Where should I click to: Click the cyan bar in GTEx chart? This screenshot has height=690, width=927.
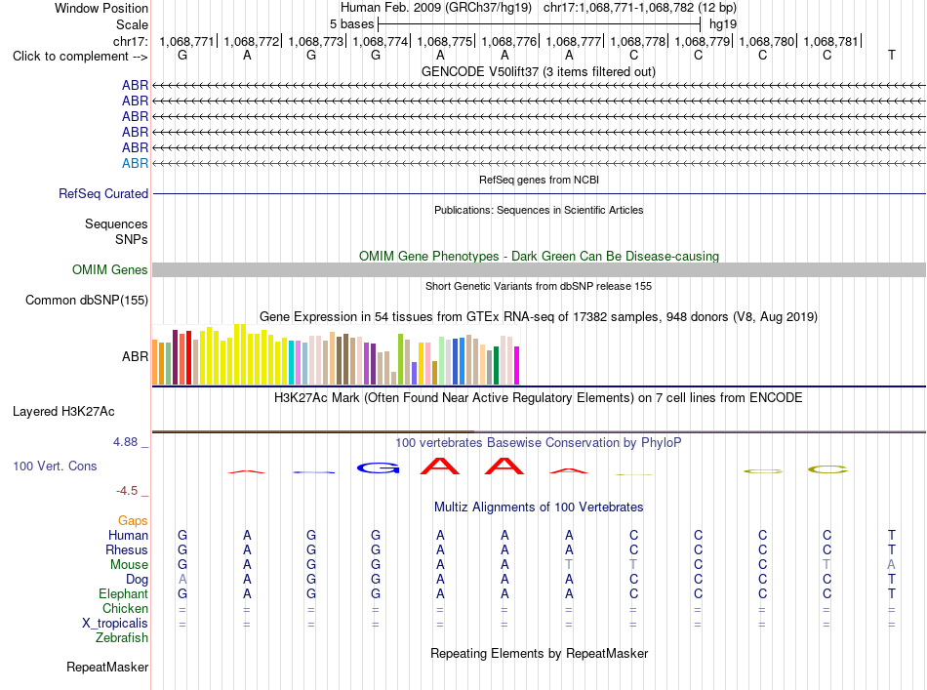(x=292, y=362)
